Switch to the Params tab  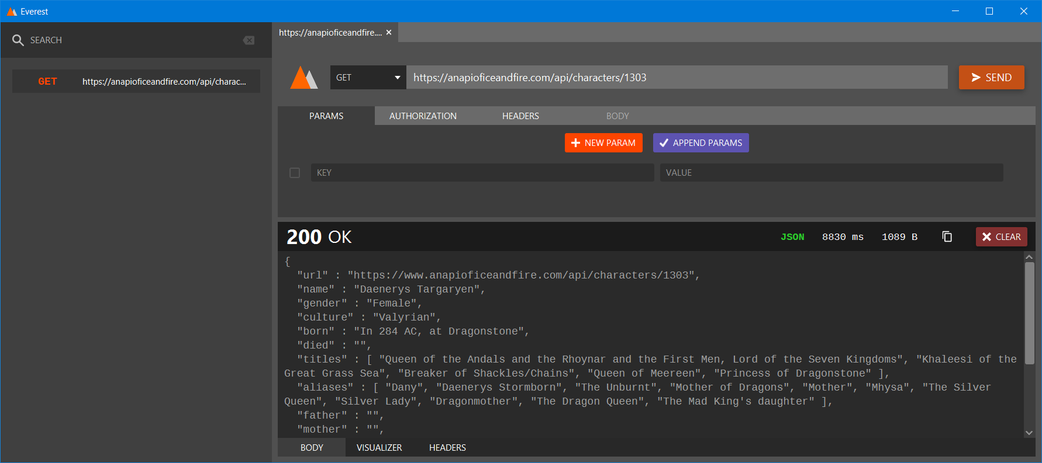click(x=326, y=116)
